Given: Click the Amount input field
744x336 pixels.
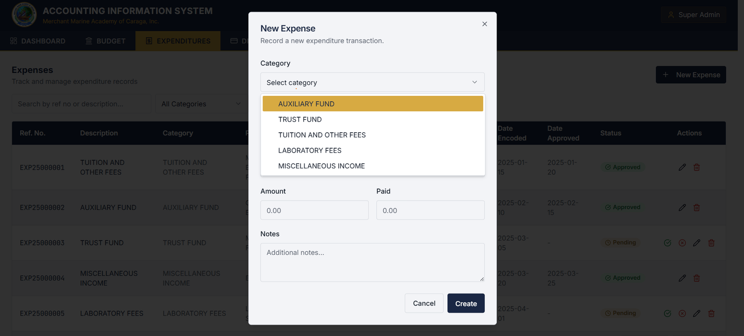Looking at the screenshot, I should pyautogui.click(x=314, y=210).
